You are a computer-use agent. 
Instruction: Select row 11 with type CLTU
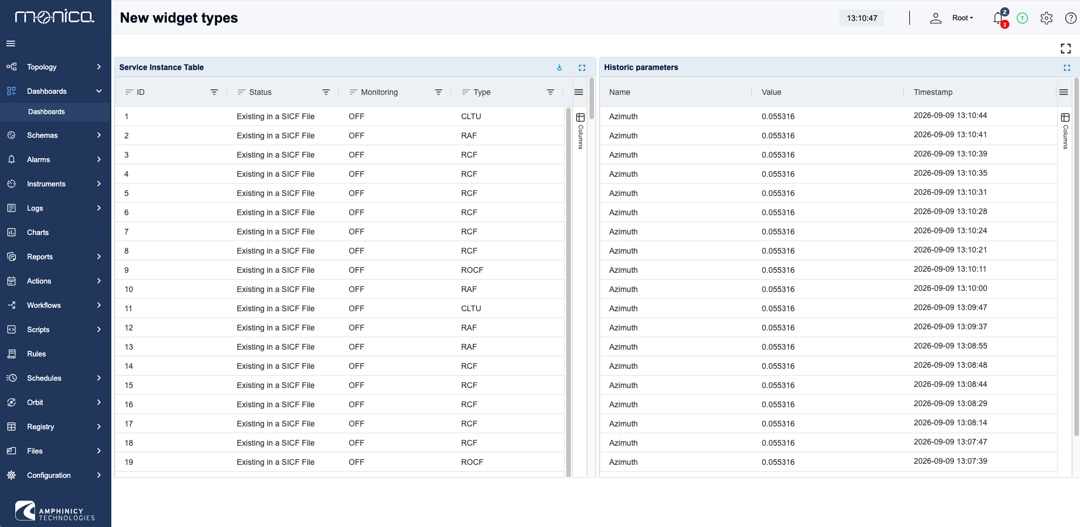tap(340, 308)
